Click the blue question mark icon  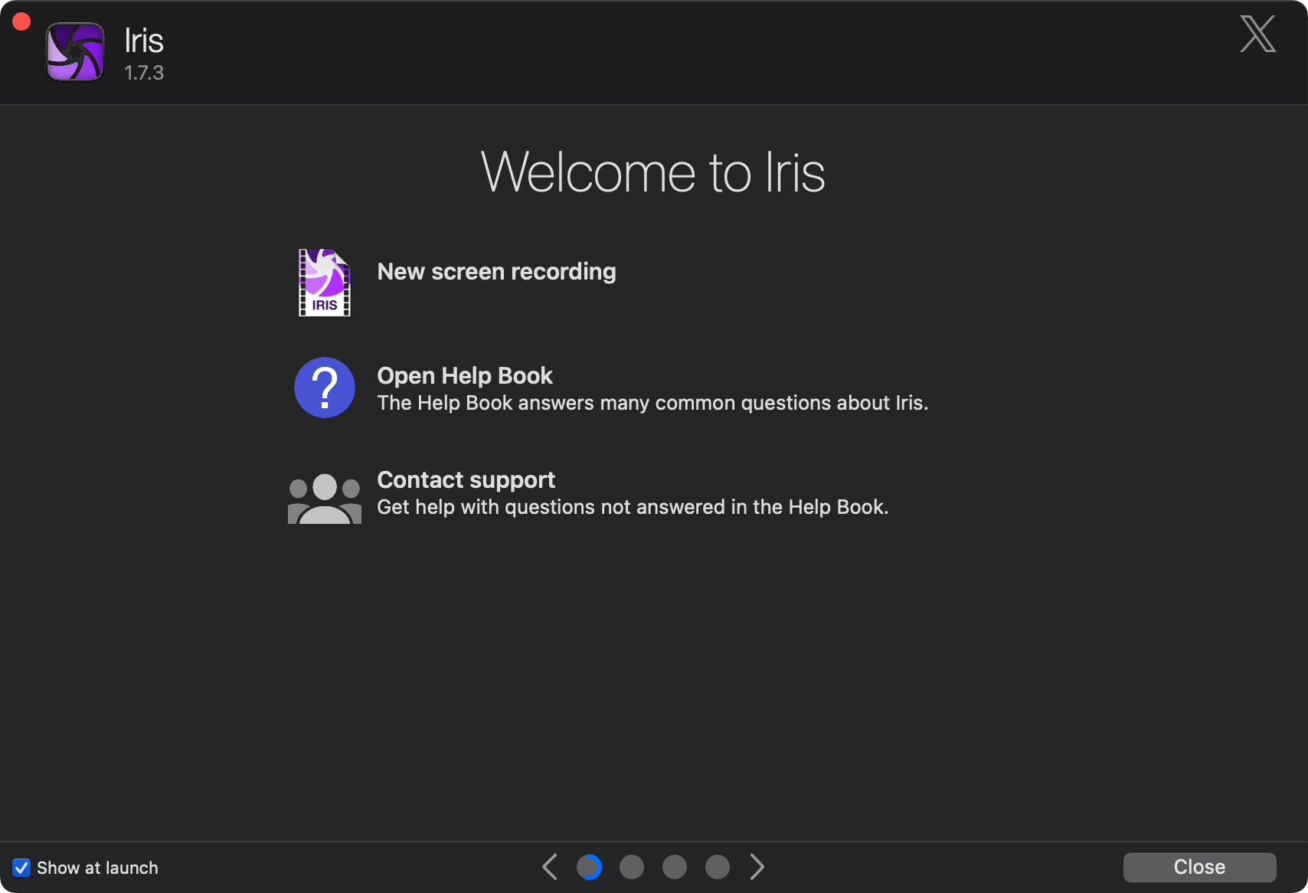[325, 388]
